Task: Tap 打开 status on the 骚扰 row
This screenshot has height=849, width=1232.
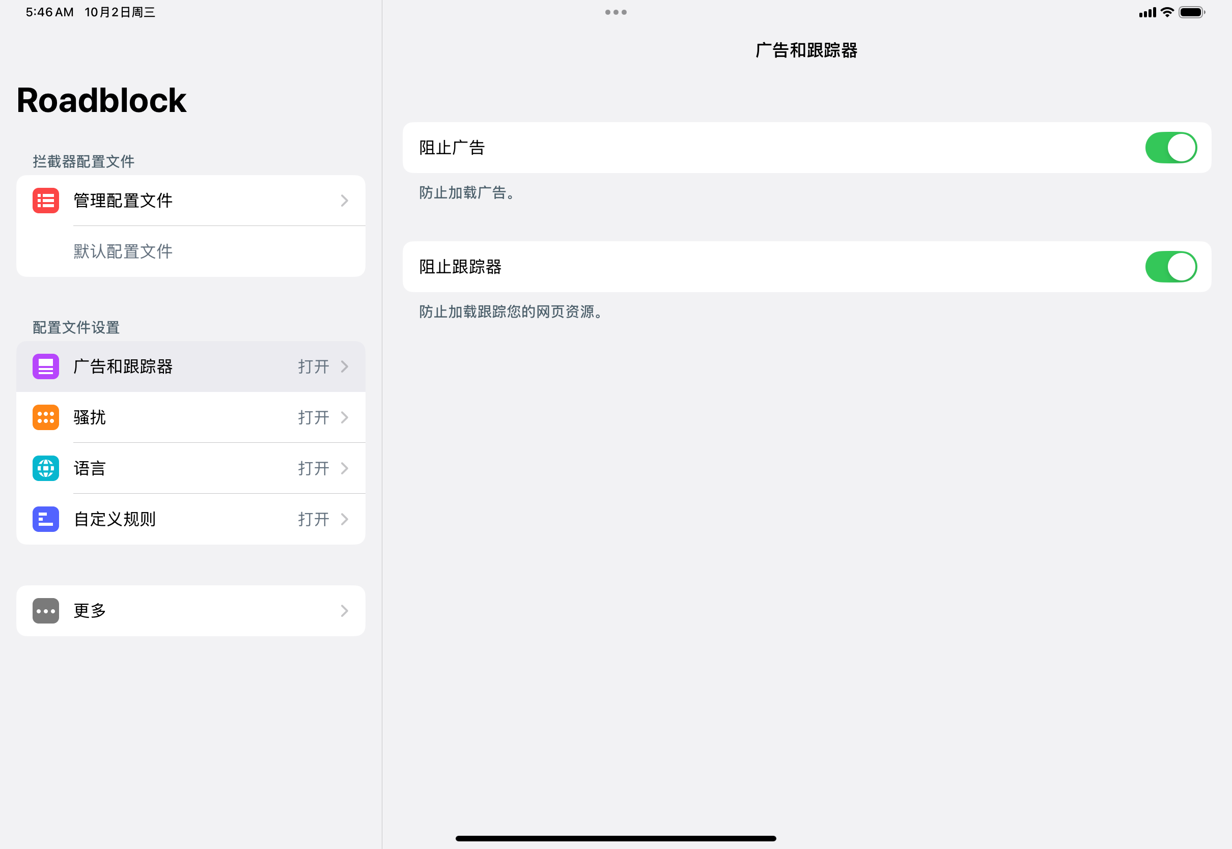Action: pos(313,417)
